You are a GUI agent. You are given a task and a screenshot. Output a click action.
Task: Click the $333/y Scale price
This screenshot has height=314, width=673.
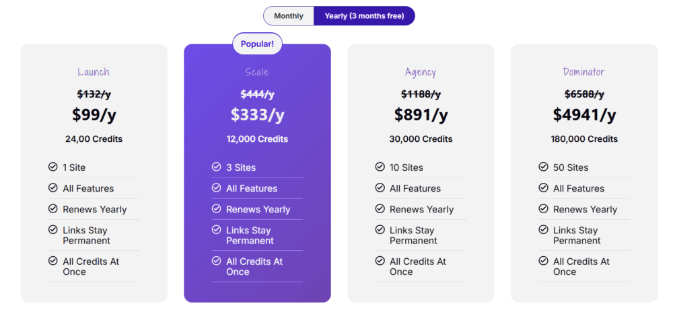[x=257, y=115]
